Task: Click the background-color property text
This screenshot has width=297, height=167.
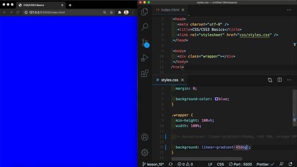Action: pos(193,99)
